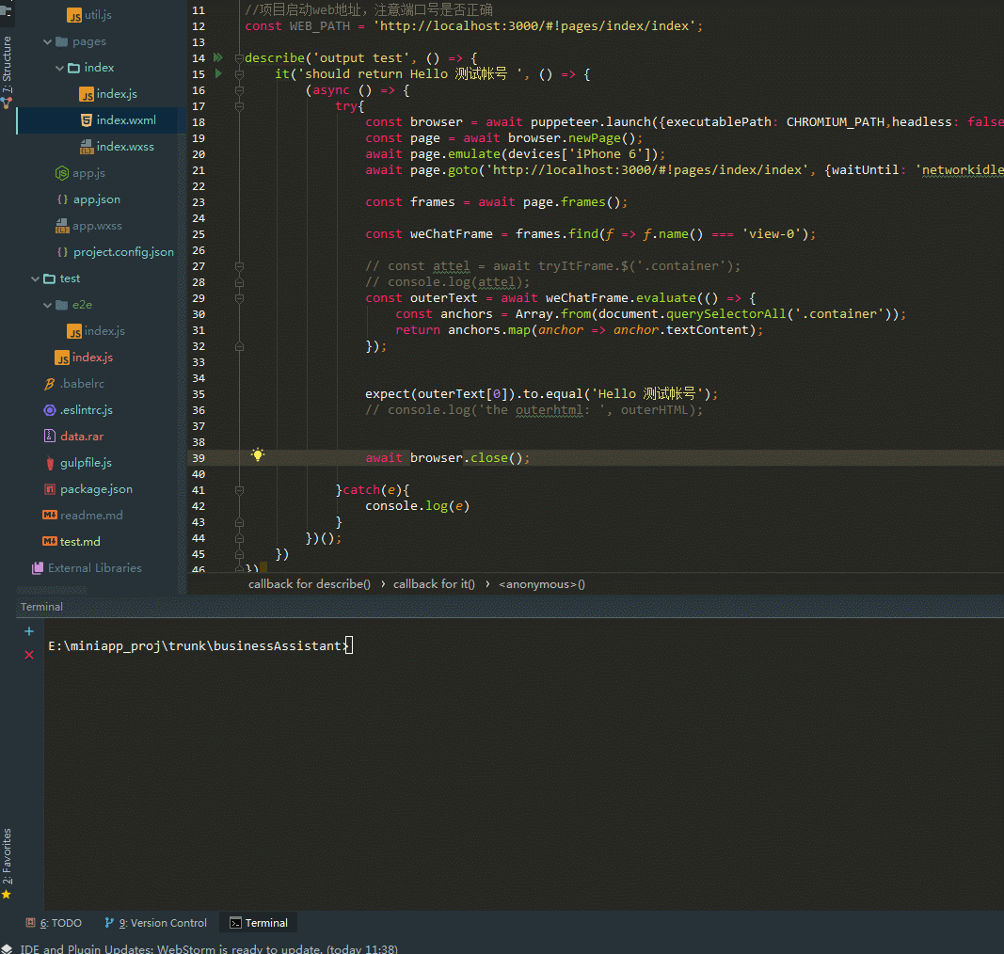Run the 'output test' describe suite gutter icon
The height and width of the screenshot is (954, 1004).
click(x=218, y=58)
